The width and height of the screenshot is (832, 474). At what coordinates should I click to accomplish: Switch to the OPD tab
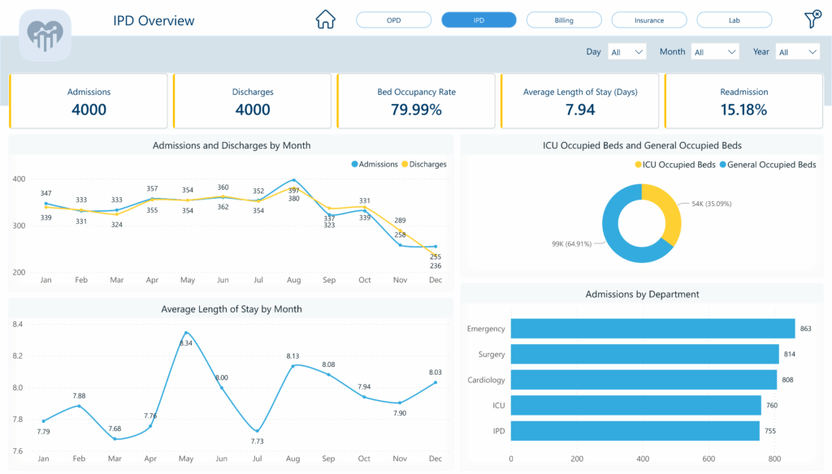[x=393, y=19]
